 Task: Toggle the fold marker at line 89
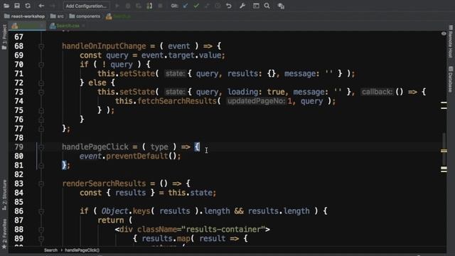click(41, 239)
